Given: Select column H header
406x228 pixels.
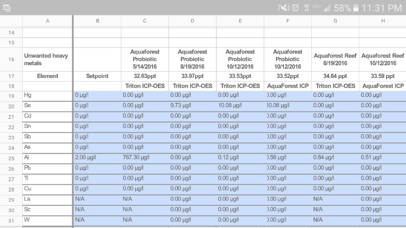Looking at the screenshot, I should pos(383,21).
